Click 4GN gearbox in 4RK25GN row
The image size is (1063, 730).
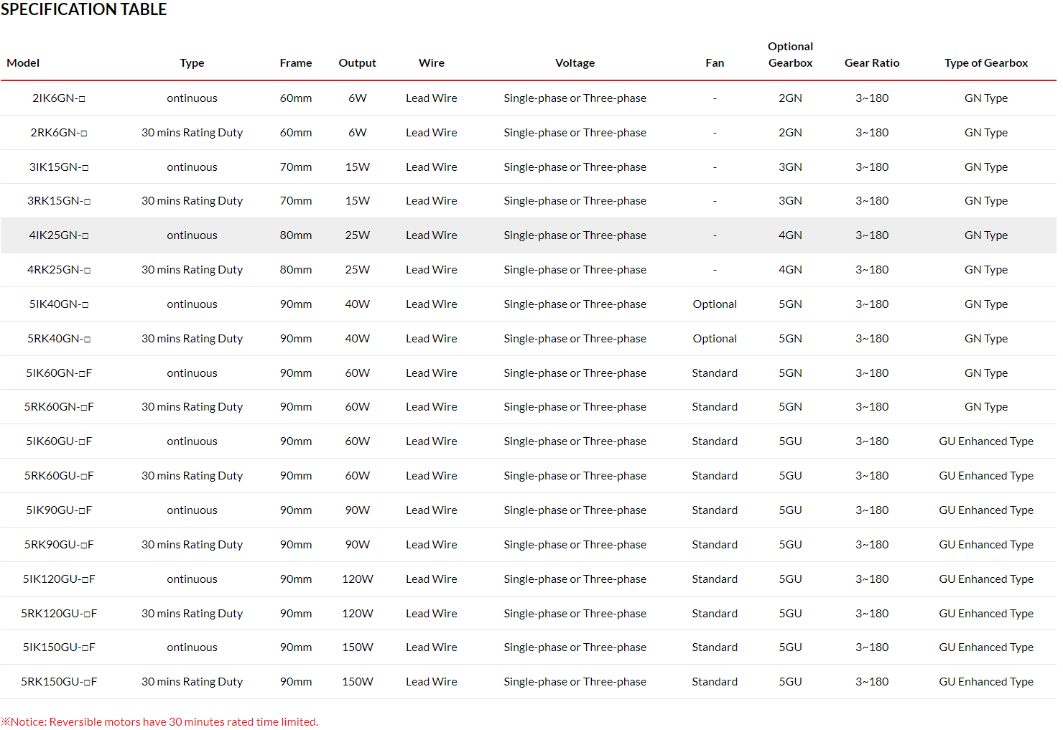pos(790,270)
